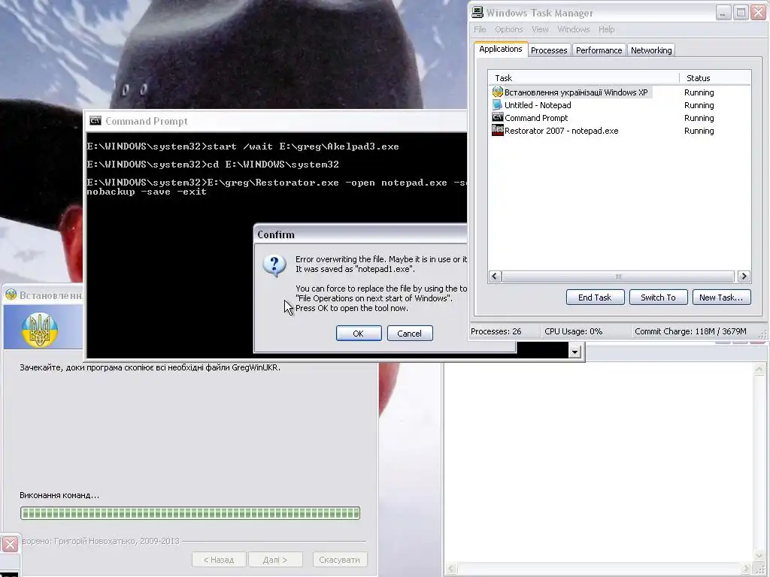The image size is (770, 577).
Task: Click task list horizontal scrollbar right arrow
Action: click(744, 276)
